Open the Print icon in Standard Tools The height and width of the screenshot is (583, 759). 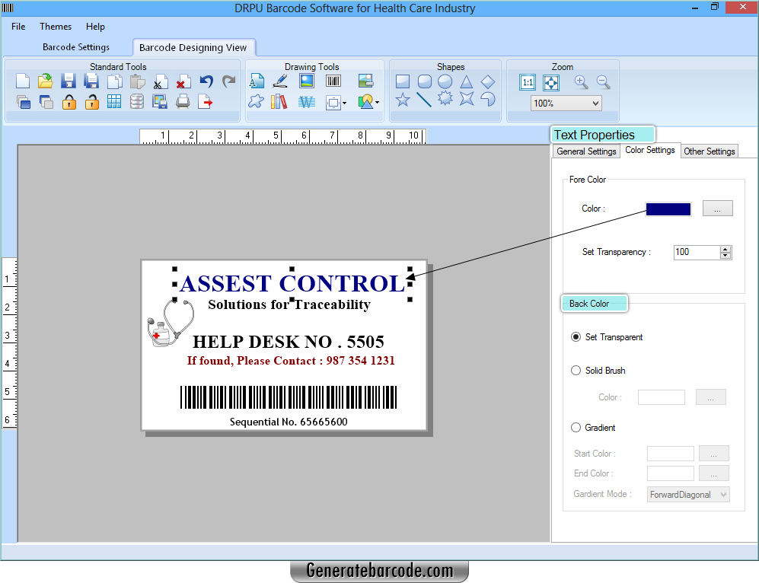tap(183, 102)
